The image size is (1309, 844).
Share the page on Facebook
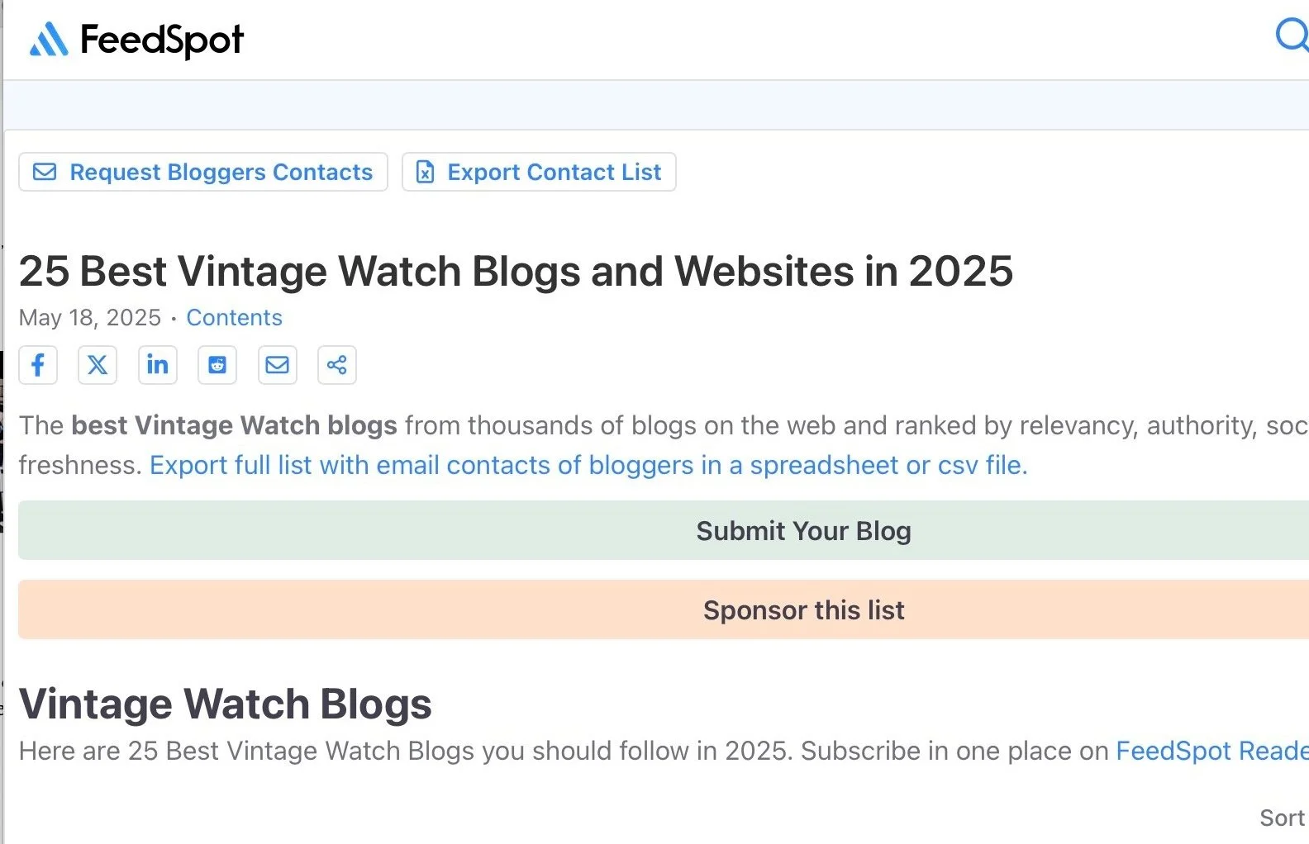38,365
